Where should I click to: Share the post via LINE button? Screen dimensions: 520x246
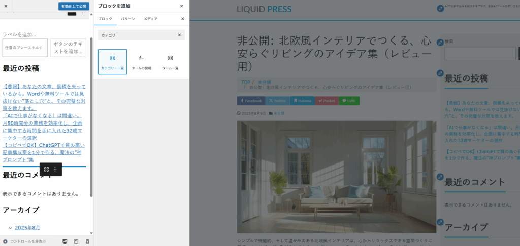tap(349, 101)
